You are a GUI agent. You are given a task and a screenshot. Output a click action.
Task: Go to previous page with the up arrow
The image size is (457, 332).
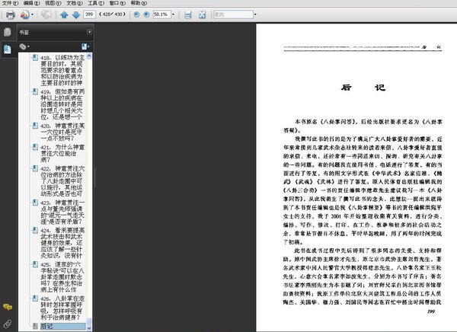(64, 14)
